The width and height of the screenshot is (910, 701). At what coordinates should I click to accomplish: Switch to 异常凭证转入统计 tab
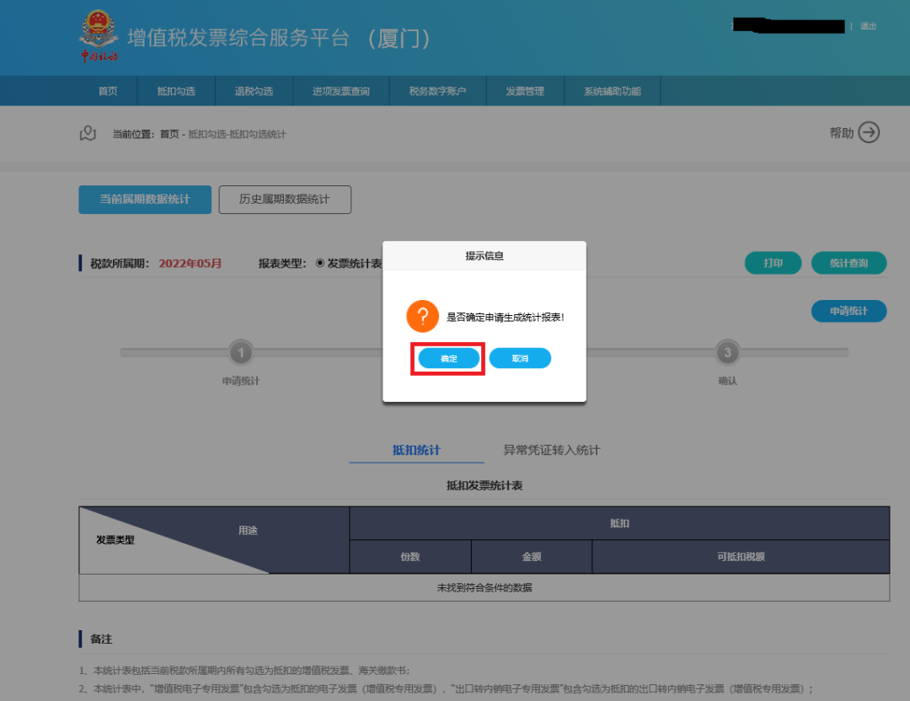pyautogui.click(x=551, y=450)
